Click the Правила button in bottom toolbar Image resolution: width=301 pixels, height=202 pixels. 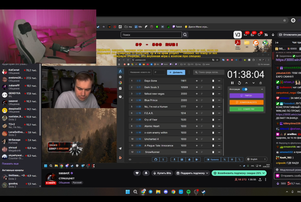[213, 159]
